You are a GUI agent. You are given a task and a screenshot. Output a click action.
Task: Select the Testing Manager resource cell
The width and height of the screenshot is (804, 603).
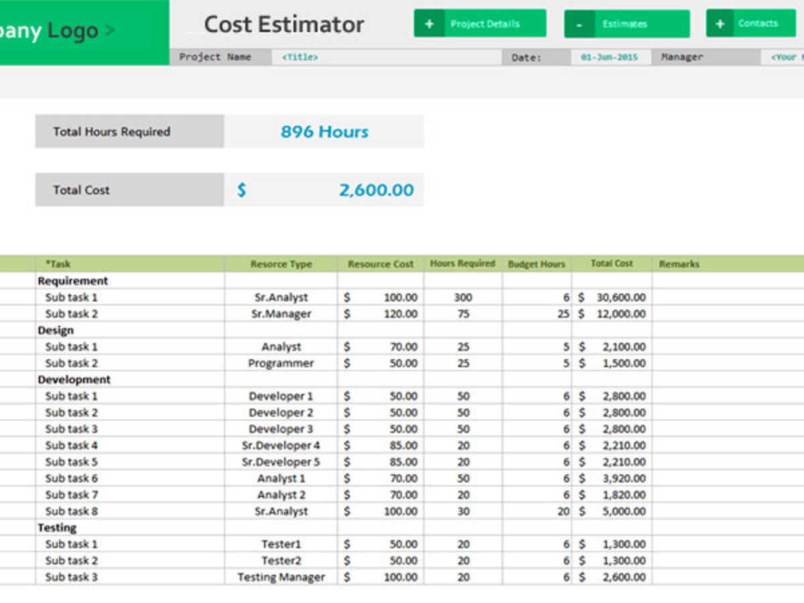(x=281, y=577)
